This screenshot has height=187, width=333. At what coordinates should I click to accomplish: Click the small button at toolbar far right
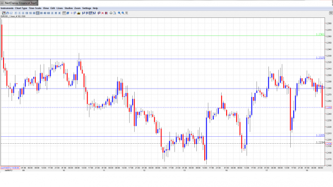[x=331, y=13]
